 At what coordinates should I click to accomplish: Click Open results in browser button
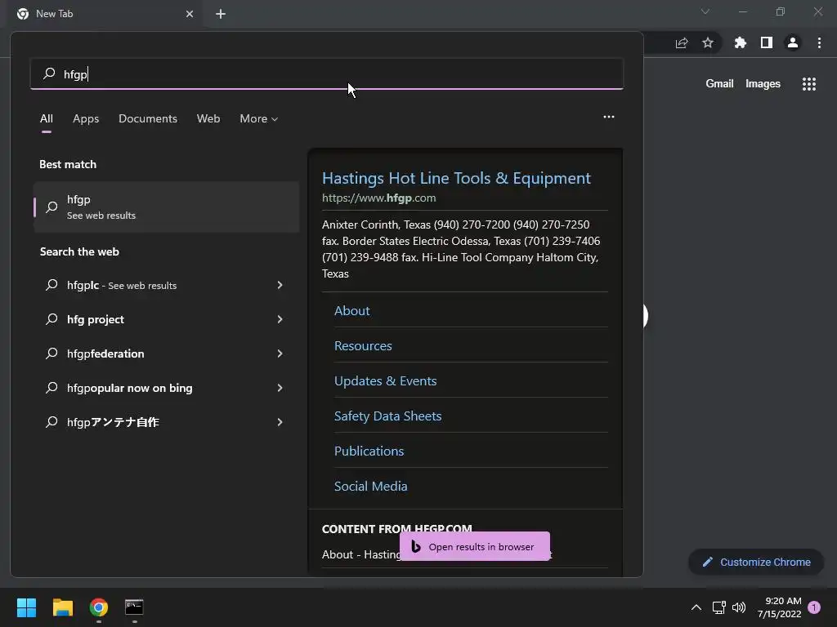tap(475, 546)
